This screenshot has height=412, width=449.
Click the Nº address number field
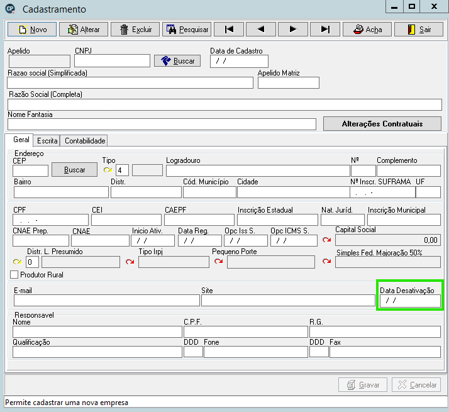tap(363, 170)
